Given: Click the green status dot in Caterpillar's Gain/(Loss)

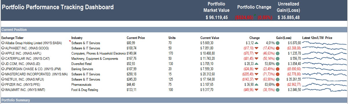Looking at the screenshot, I should coord(278,59).
